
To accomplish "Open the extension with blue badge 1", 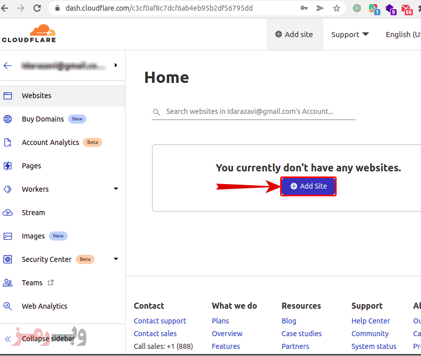I will click(374, 9).
